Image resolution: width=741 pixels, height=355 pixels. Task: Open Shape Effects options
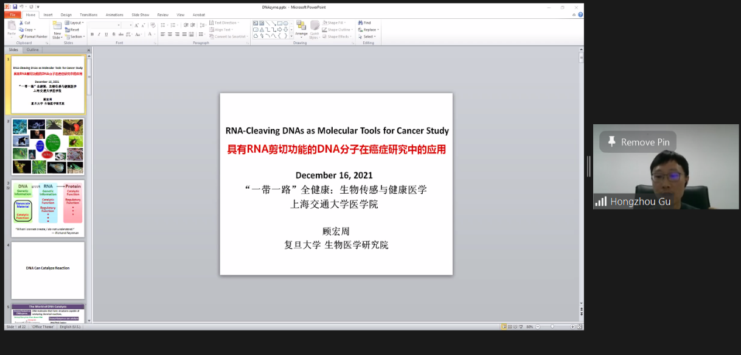[x=337, y=37]
